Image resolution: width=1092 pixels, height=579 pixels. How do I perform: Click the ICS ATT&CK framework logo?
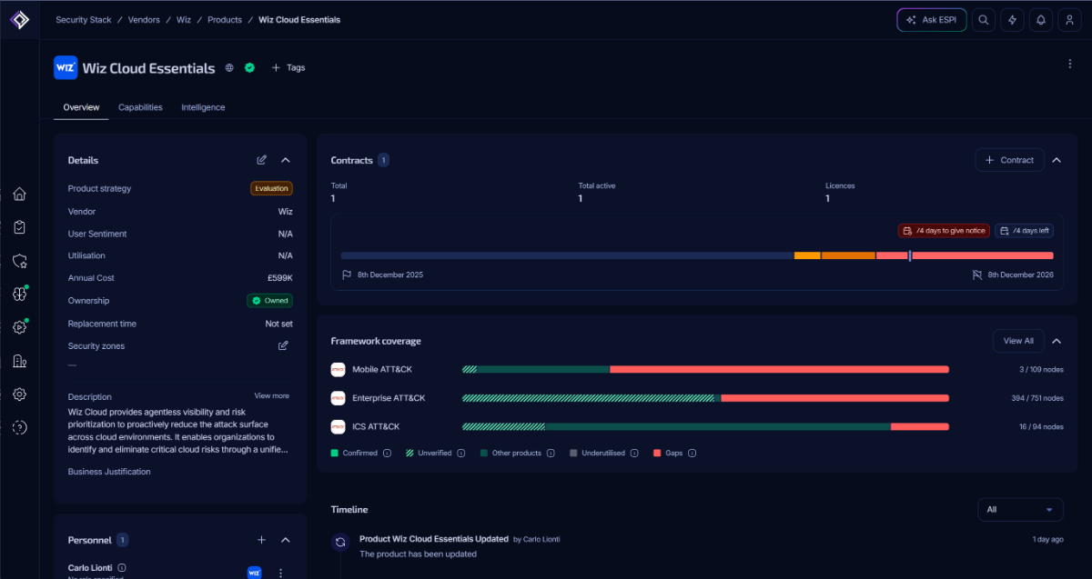pyautogui.click(x=339, y=426)
